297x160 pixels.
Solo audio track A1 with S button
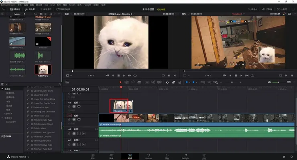79,133
